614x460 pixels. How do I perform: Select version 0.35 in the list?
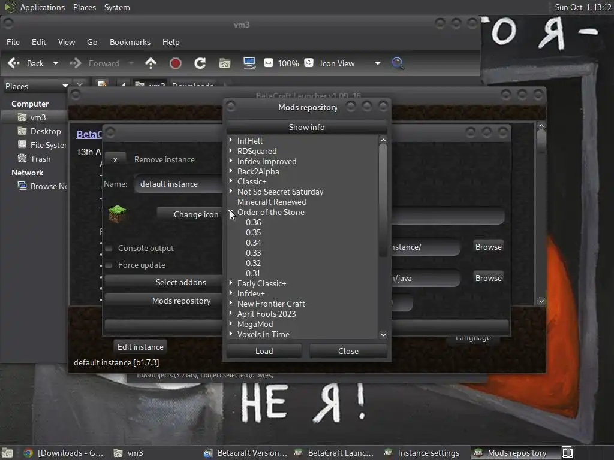254,232
